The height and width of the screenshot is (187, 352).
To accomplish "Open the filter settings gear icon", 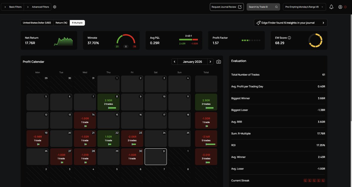I will click(55, 7).
